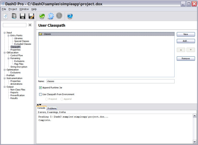198x145 pixels.
Task: Select Exclusions under Renaming
Action: pos(19,61)
